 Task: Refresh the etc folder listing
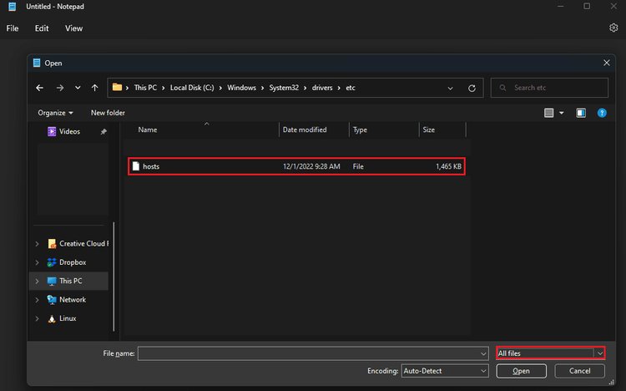472,87
